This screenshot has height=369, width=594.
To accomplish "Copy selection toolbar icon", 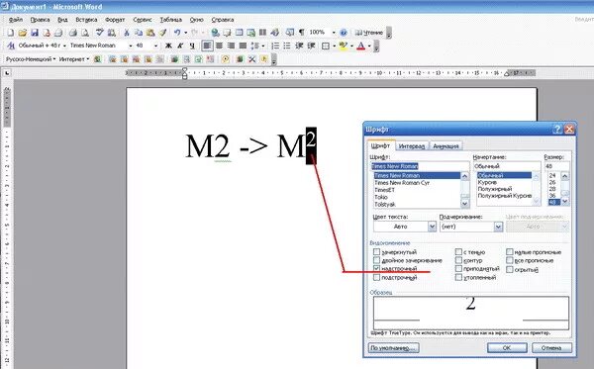I will tap(139, 33).
